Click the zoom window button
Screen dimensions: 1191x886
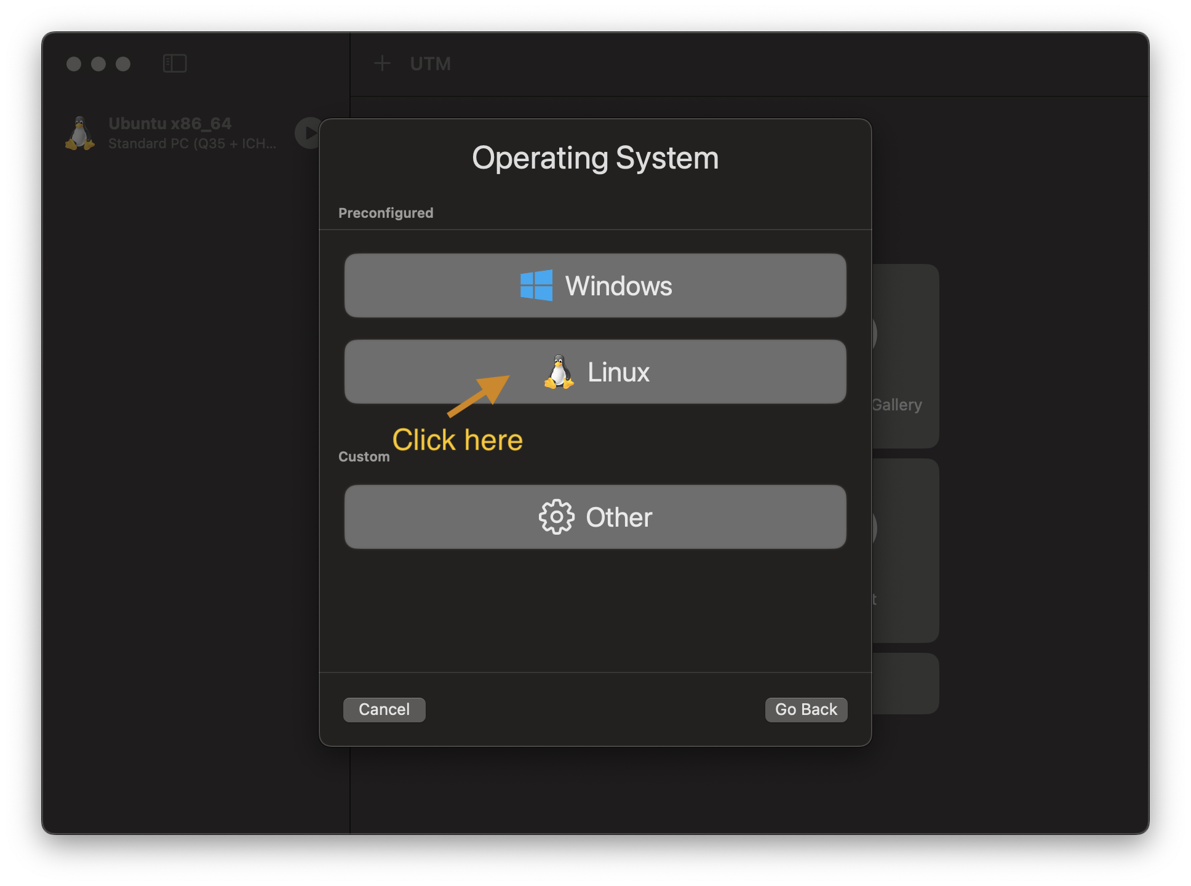123,64
